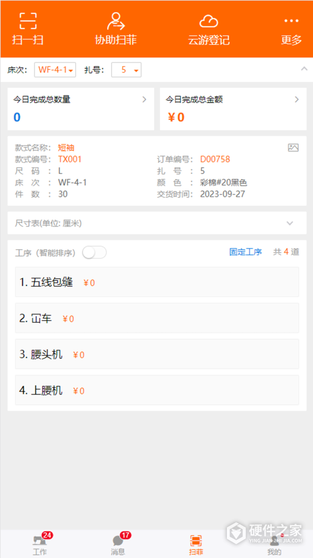This screenshot has height=558, width=313.
Task: View the style image icon
Action: (x=293, y=148)
